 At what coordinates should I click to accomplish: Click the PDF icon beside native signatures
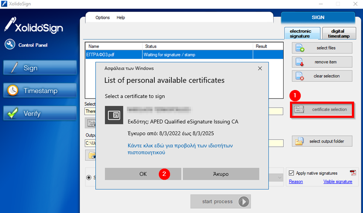tap(353, 173)
